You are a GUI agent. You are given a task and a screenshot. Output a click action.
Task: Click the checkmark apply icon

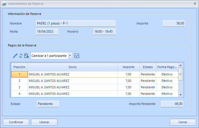77,56
